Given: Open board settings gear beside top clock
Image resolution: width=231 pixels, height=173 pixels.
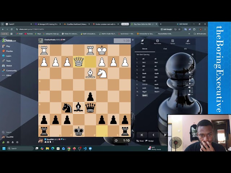Looking at the screenshot, I should (133, 40).
